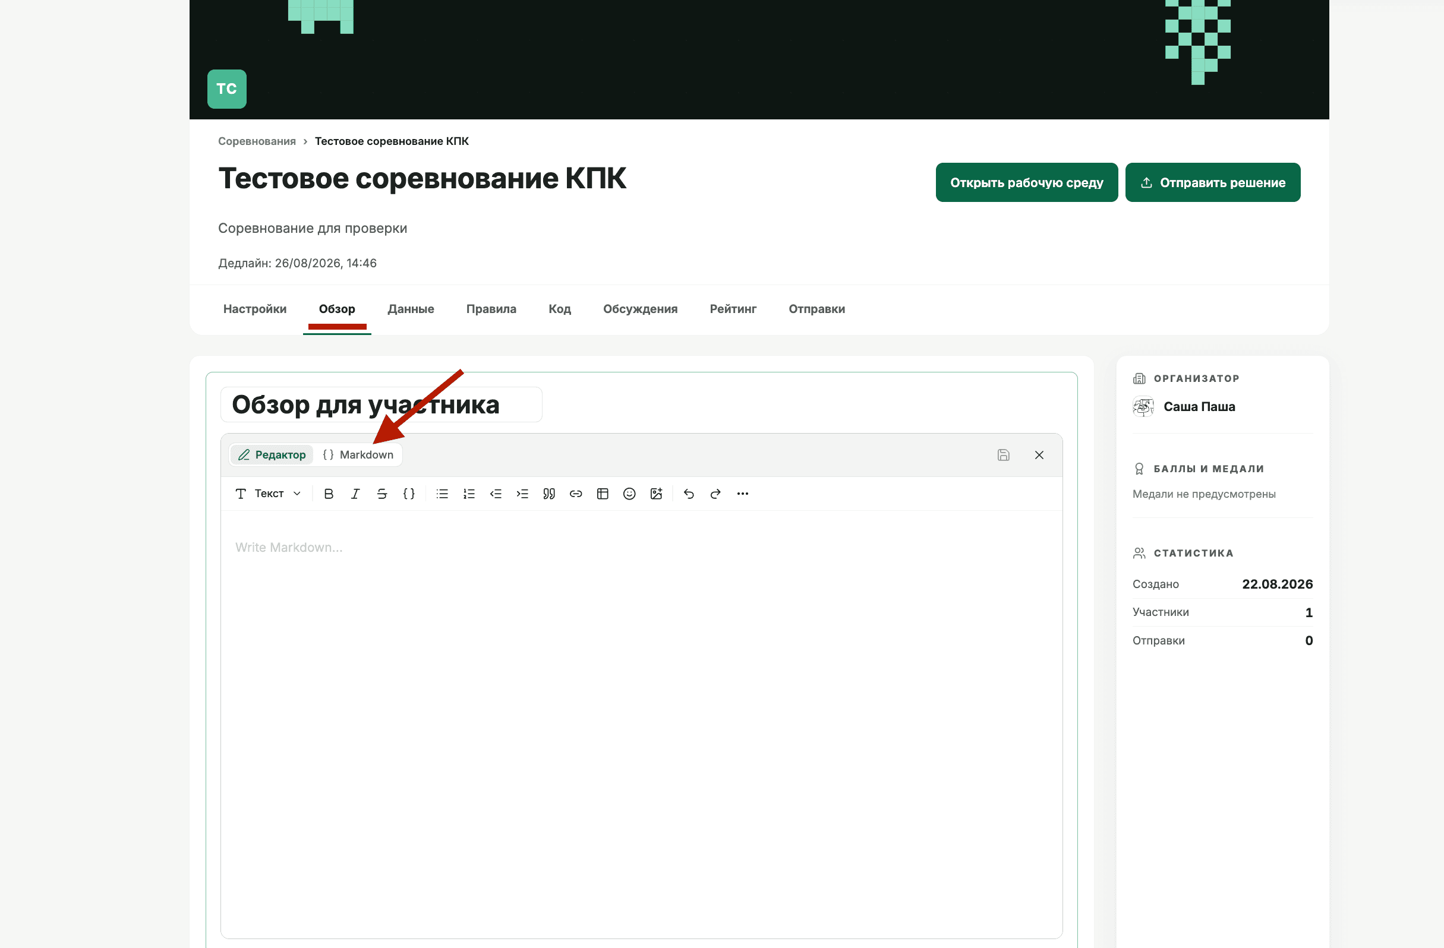The height and width of the screenshot is (948, 1444).
Task: Open the Обсуждения tab
Action: pyautogui.click(x=640, y=309)
